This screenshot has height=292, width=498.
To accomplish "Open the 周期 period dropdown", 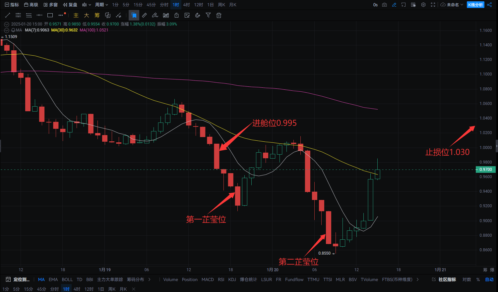I will pos(101,5).
